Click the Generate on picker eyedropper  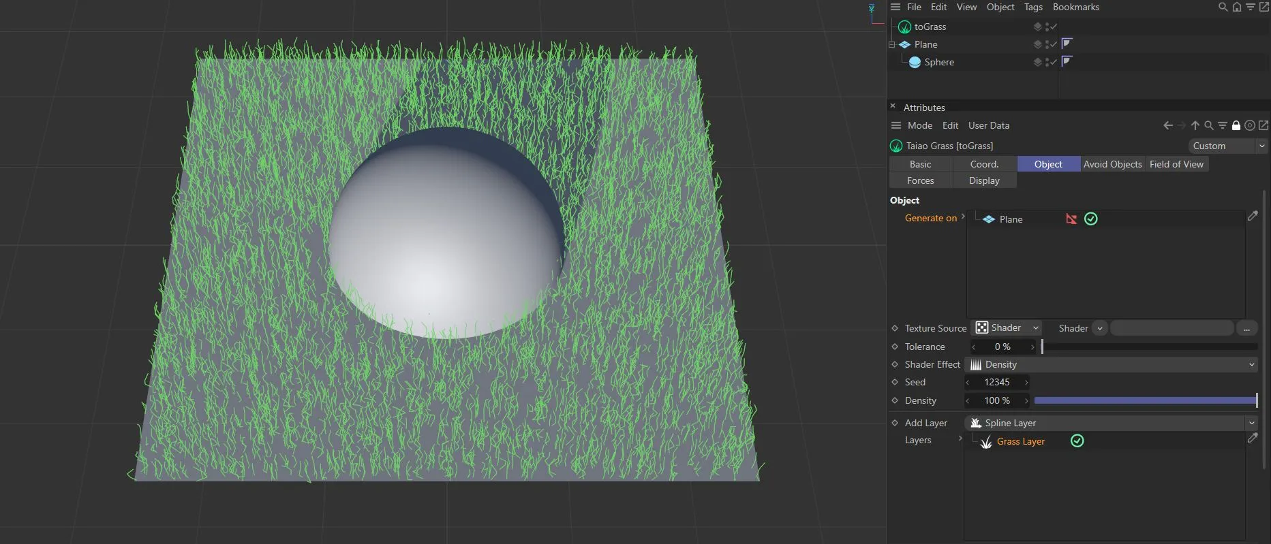tap(1253, 216)
